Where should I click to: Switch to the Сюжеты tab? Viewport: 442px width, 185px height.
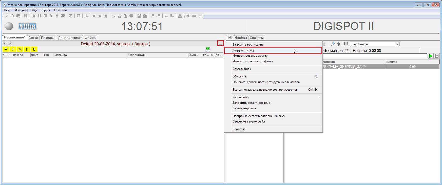pos(257,38)
